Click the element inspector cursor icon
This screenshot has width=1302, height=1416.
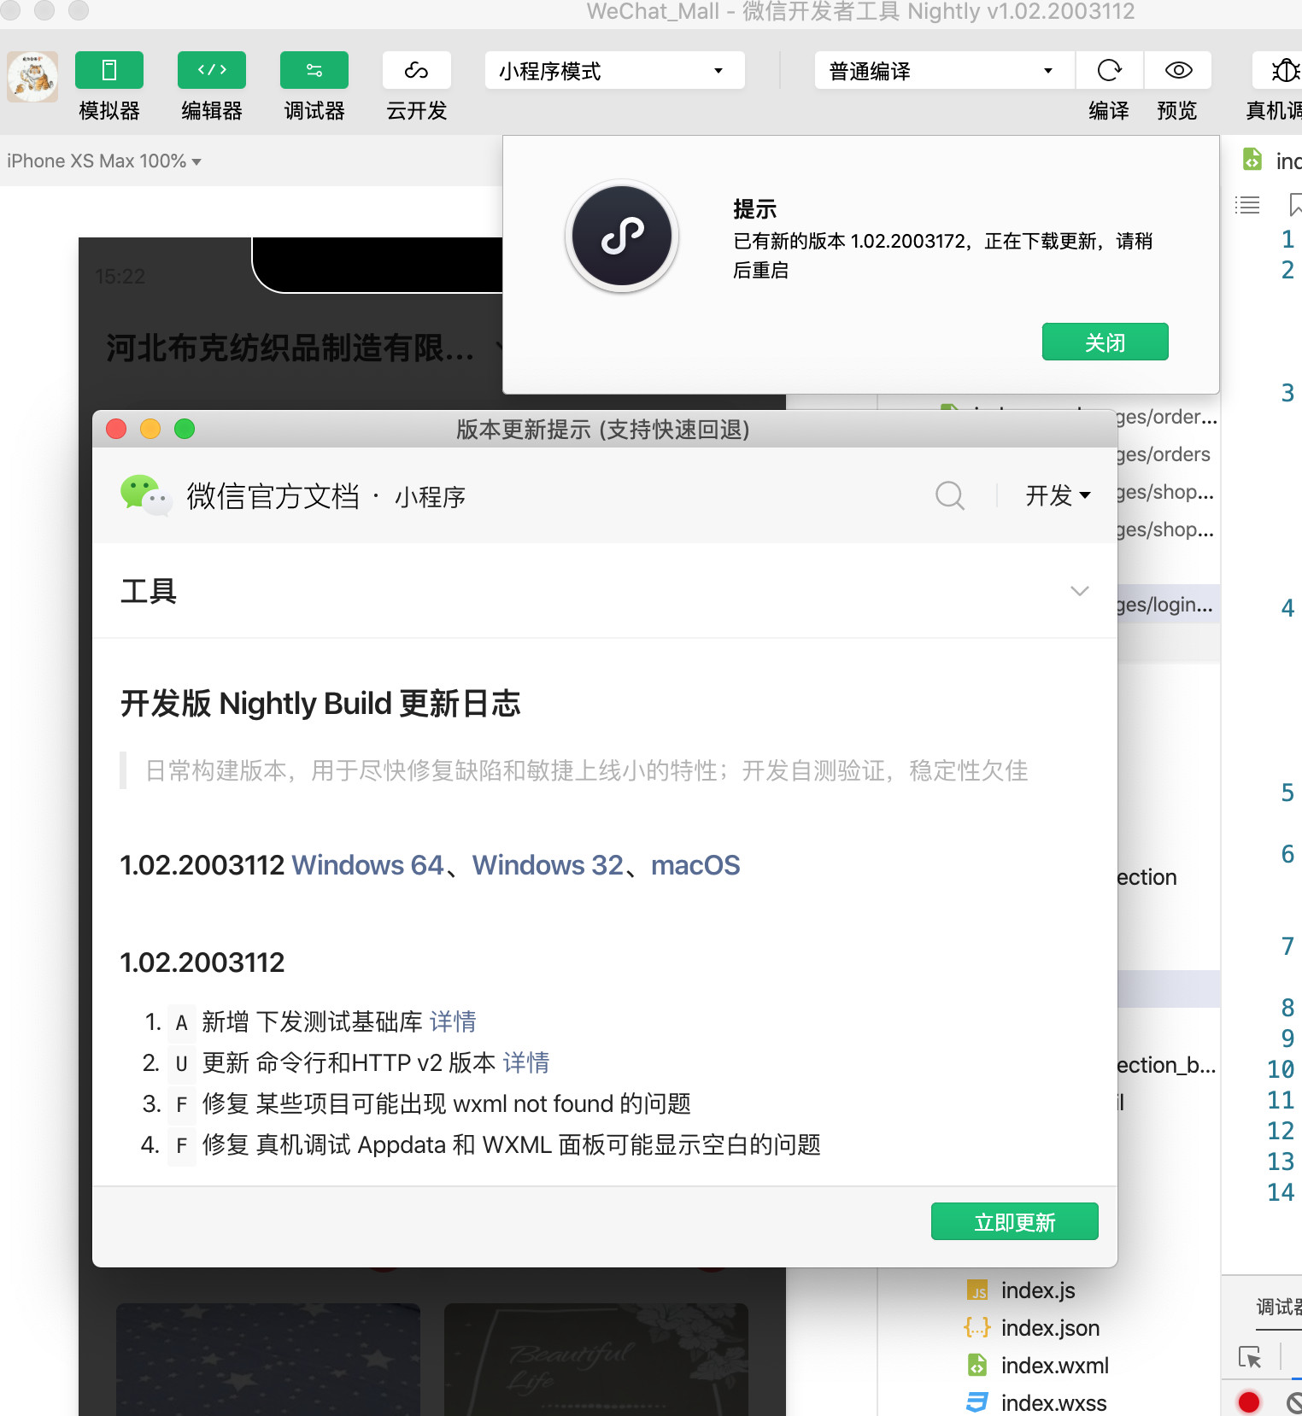point(1250,1357)
